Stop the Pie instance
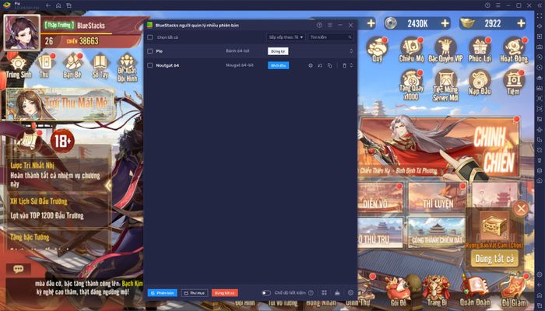Screen dimensions: 545x311 pos(278,51)
